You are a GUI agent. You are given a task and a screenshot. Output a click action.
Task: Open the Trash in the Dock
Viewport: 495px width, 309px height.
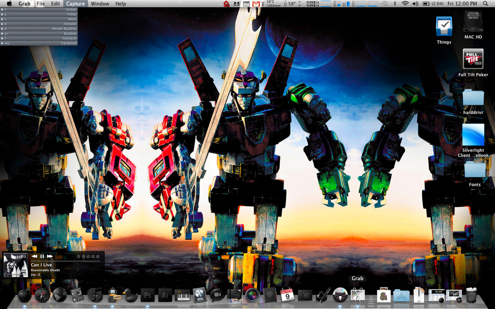pyautogui.click(x=471, y=295)
